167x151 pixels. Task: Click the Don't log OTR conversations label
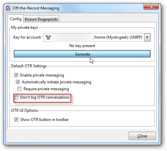45,97
